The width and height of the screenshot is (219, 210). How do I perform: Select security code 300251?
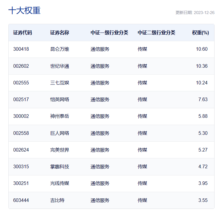coord(21,183)
